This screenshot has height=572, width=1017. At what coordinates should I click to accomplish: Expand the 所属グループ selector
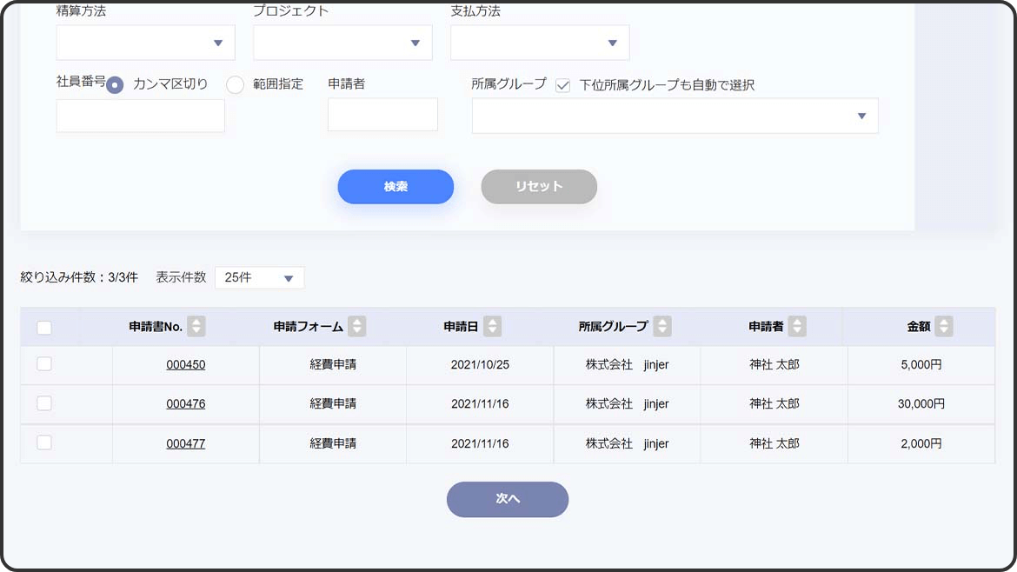pyautogui.click(x=675, y=116)
